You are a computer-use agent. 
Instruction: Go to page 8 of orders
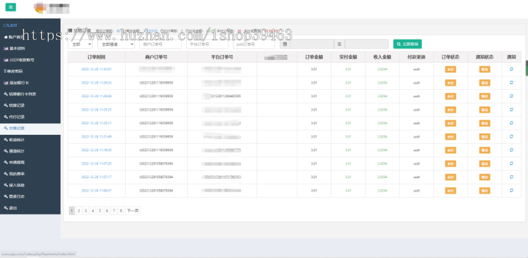coord(121,211)
